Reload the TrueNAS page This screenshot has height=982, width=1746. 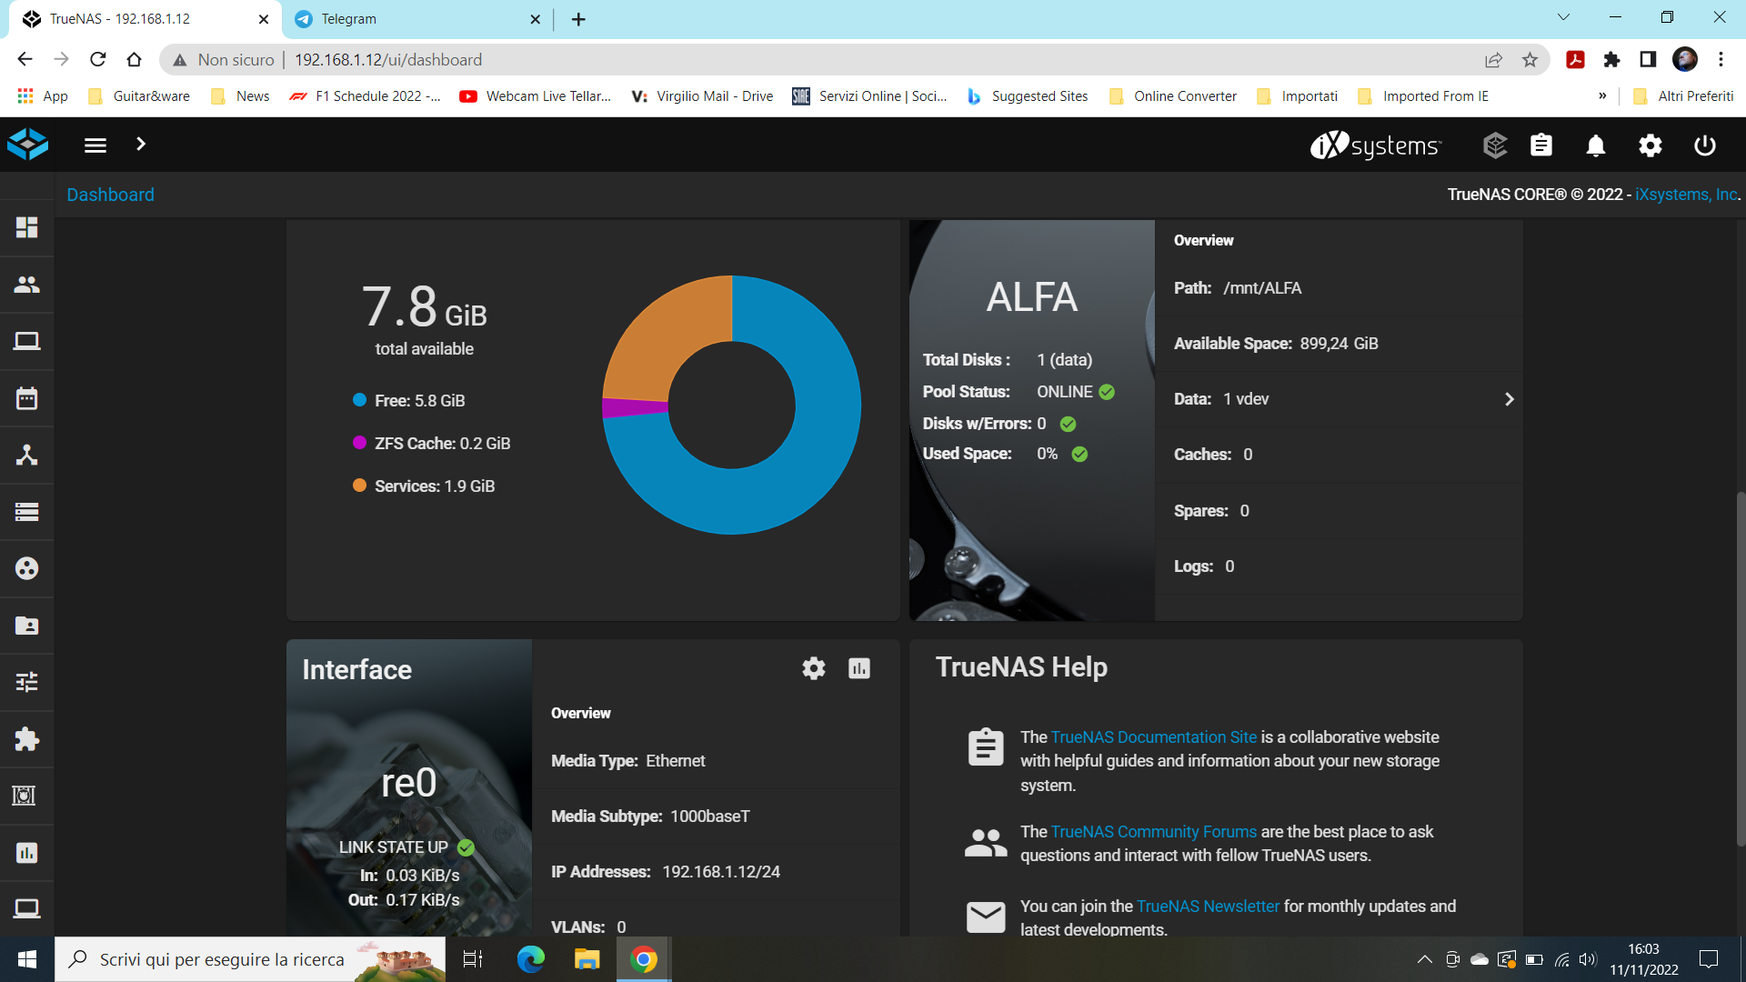coord(98,60)
